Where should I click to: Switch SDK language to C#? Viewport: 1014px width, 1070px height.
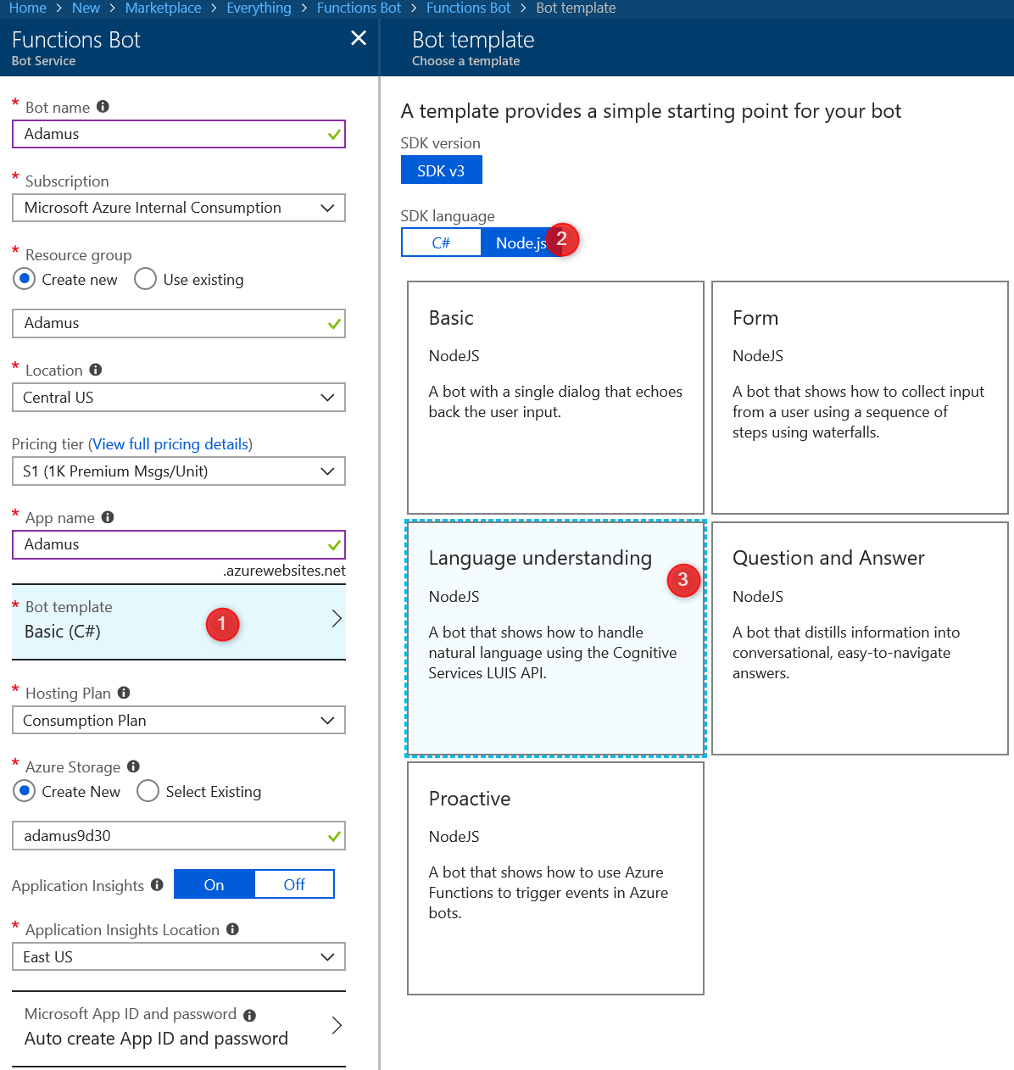tap(441, 242)
